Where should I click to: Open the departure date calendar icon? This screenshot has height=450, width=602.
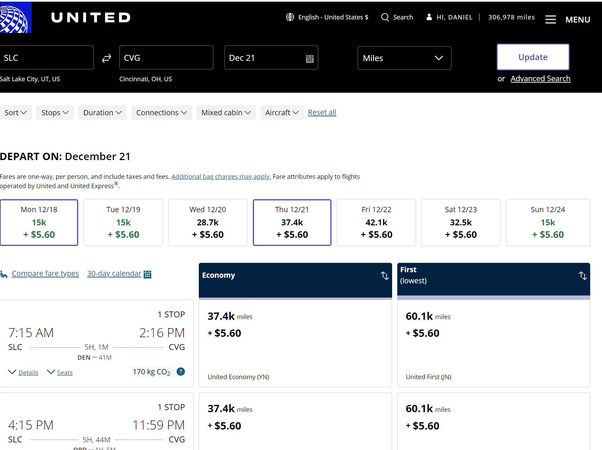tap(310, 58)
